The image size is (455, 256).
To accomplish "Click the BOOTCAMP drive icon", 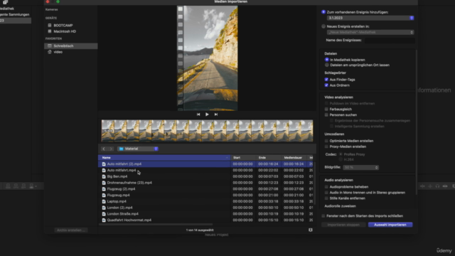I will coord(50,26).
